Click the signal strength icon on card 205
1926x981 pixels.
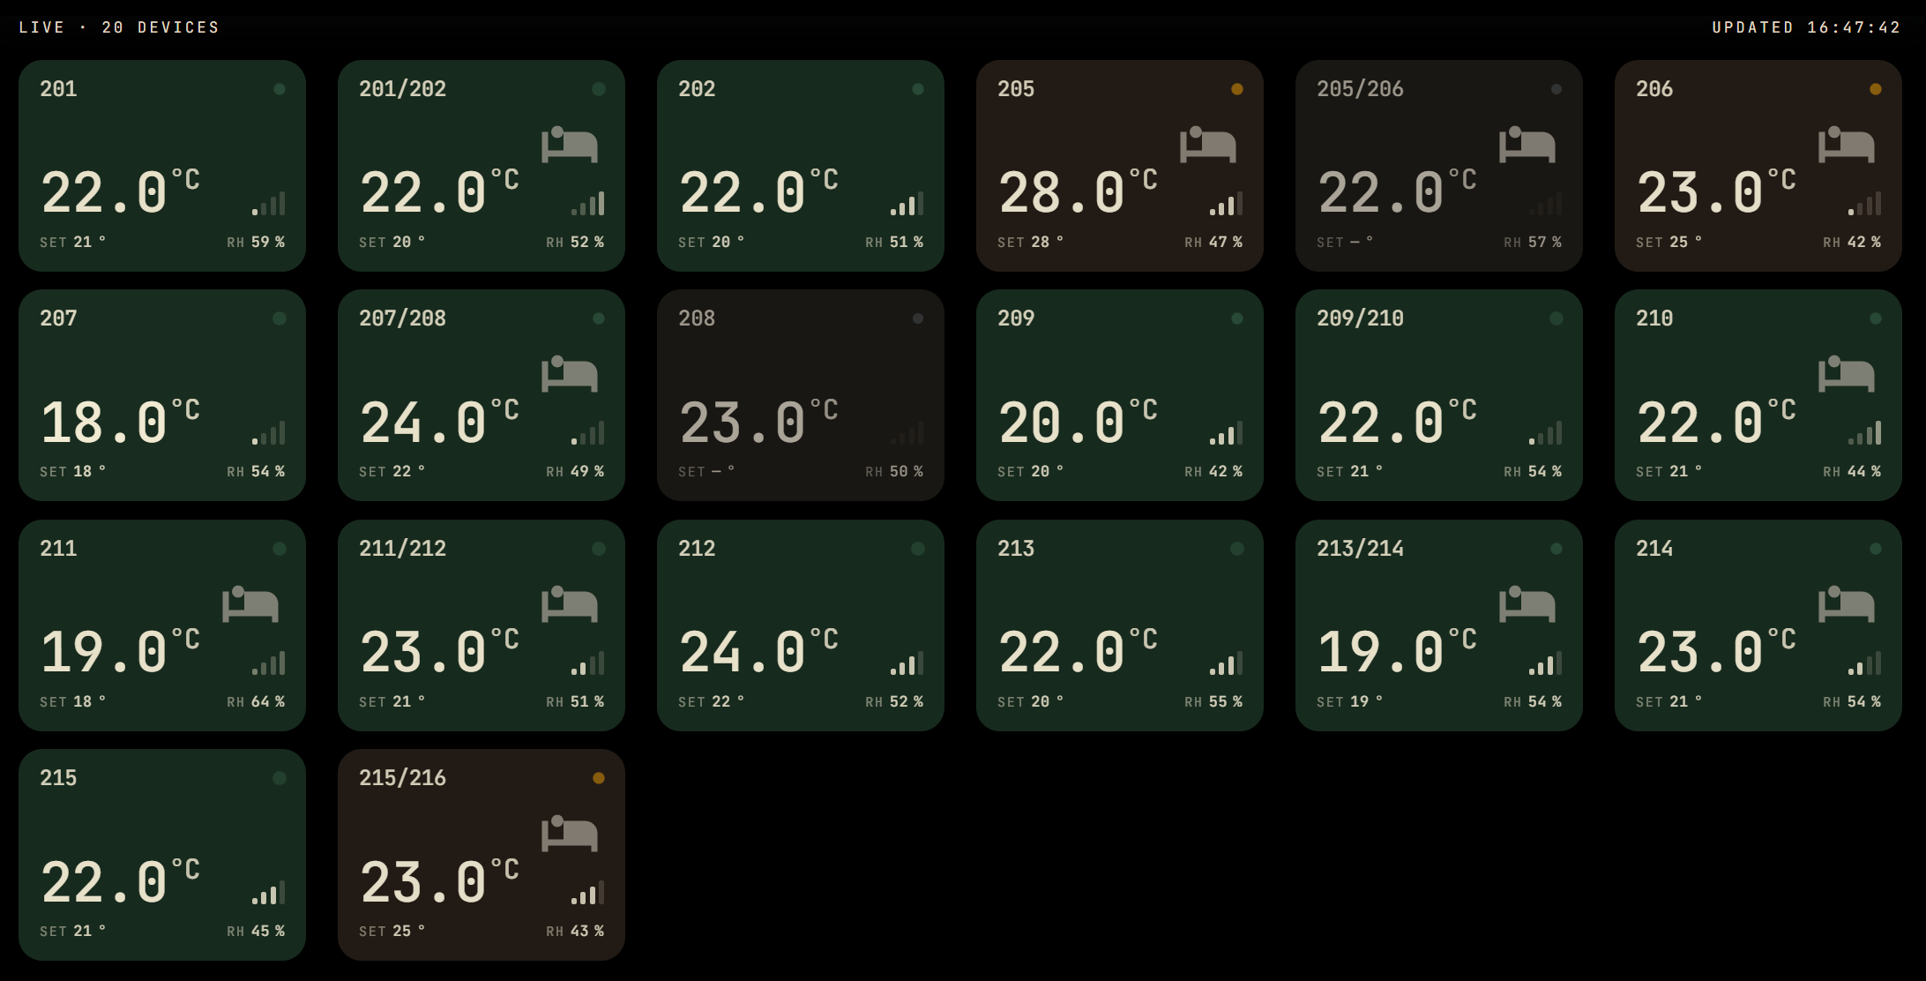click(x=1226, y=204)
